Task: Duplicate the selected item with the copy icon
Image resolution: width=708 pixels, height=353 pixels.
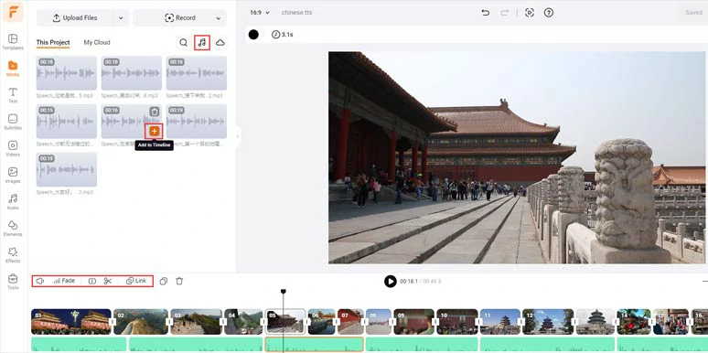Action: coord(164,281)
